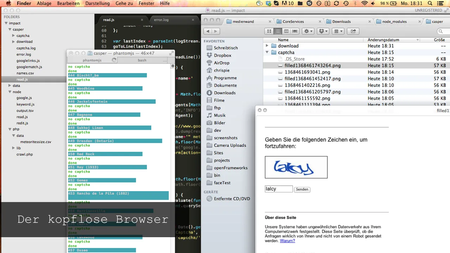Switch Finder to column view
This screenshot has width=450, height=253.
tap(286, 31)
